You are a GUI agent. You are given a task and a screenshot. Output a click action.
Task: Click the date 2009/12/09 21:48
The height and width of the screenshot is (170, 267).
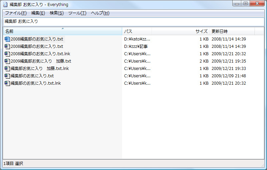click(229, 76)
